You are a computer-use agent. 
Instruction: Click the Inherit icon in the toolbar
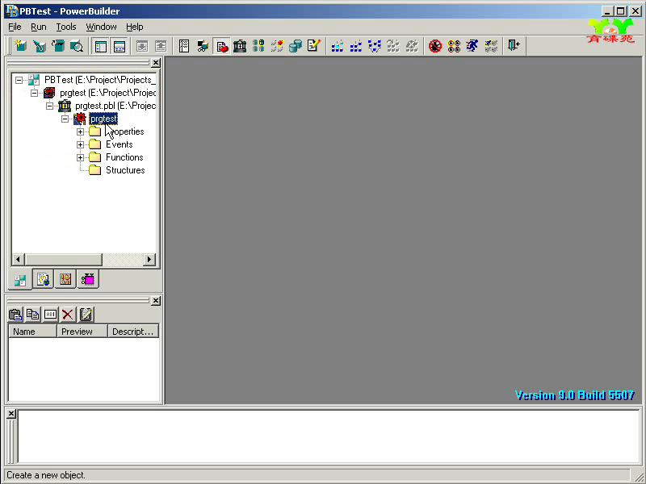point(40,46)
